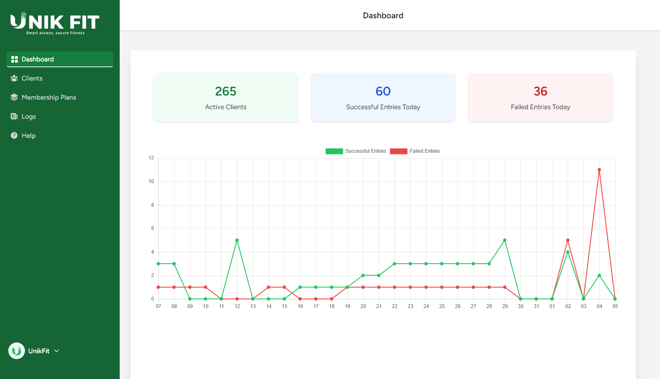The width and height of the screenshot is (660, 379).
Task: Select the 265 Active Clients card
Action: click(226, 98)
